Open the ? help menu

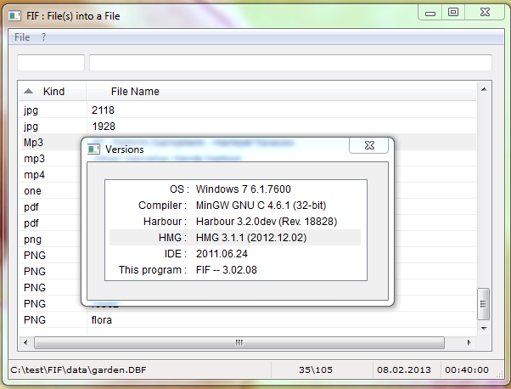click(44, 37)
